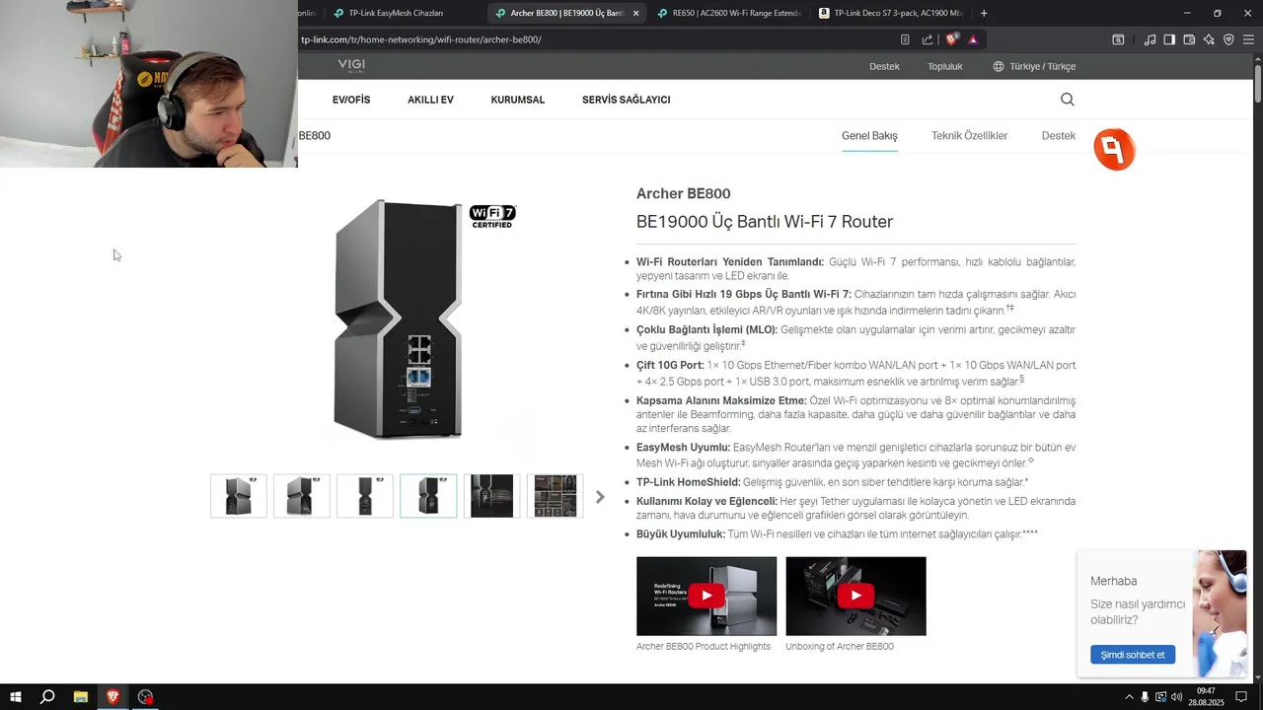Open AKILLI EV navigation menu
The height and width of the screenshot is (710, 1263).
pos(430,100)
